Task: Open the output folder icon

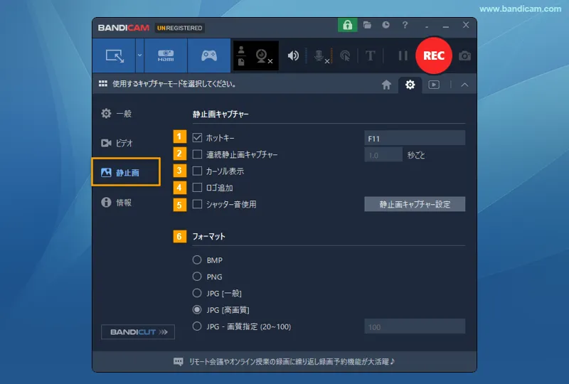Action: 367,25
